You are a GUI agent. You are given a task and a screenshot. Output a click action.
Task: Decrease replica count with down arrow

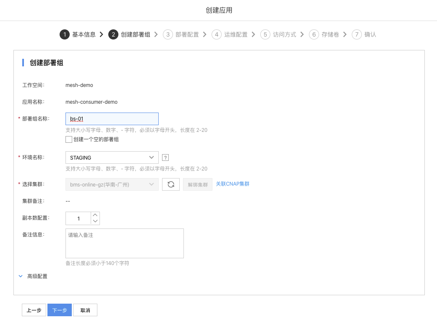tap(95, 221)
